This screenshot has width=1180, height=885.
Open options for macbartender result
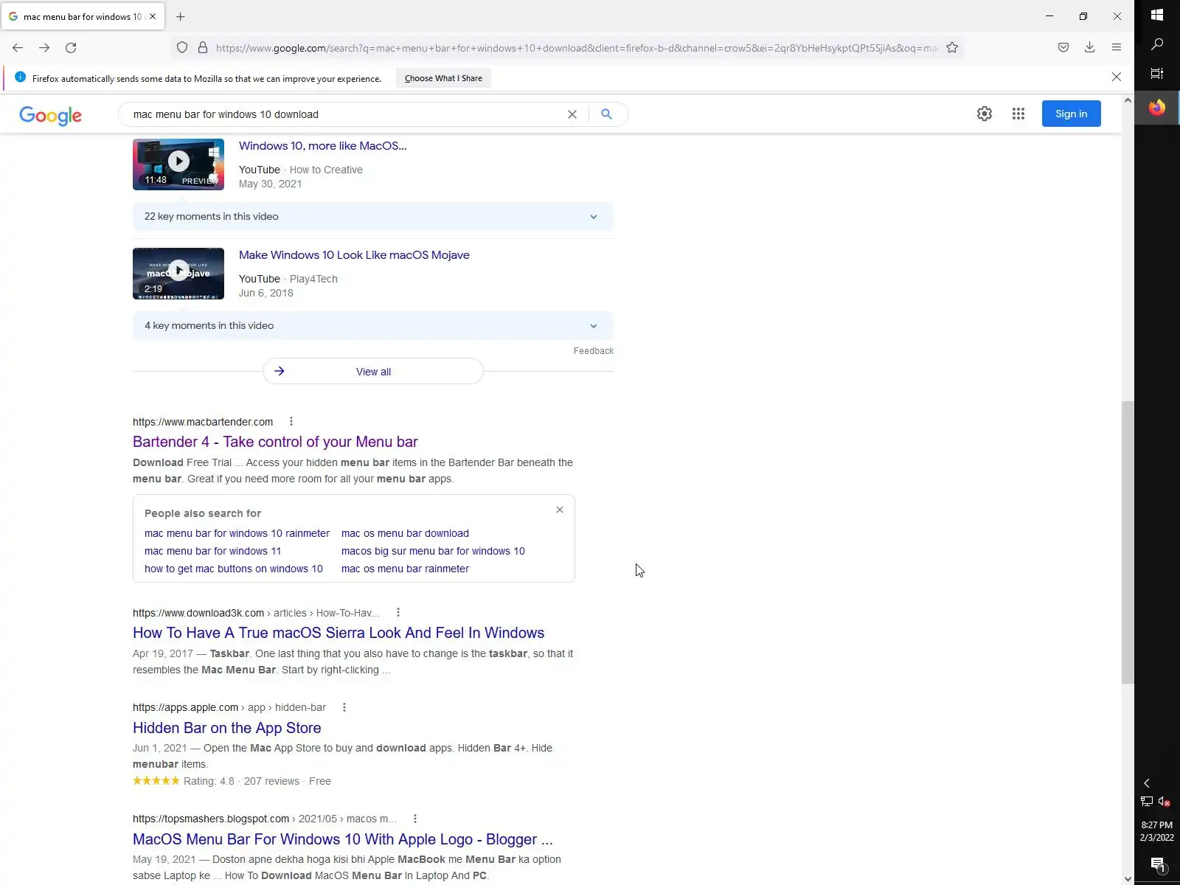[291, 422]
